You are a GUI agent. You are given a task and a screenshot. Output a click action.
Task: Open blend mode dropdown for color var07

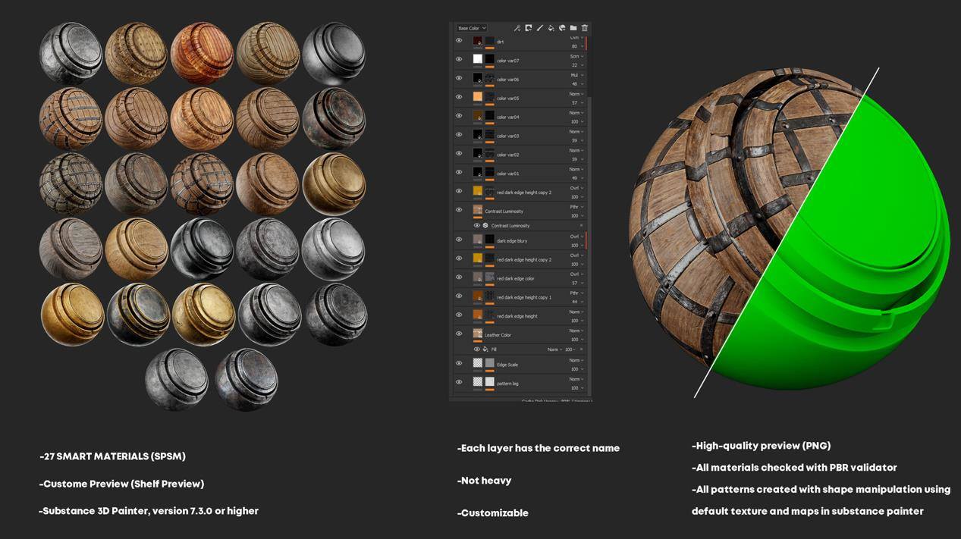(576, 56)
